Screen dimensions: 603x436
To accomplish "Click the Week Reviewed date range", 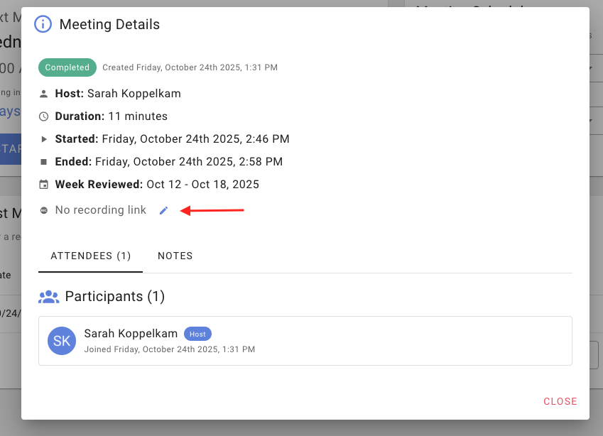I will 202,185.
